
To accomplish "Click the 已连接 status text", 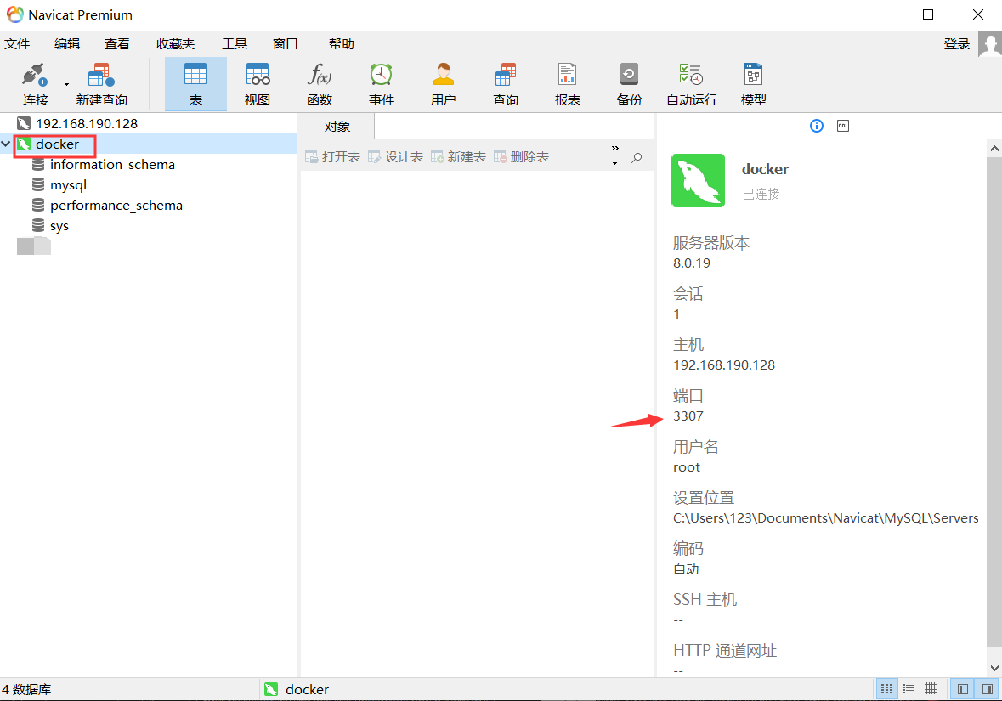I will (761, 195).
